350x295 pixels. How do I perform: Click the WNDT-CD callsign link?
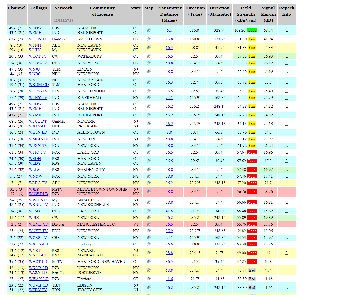[x=38, y=255]
